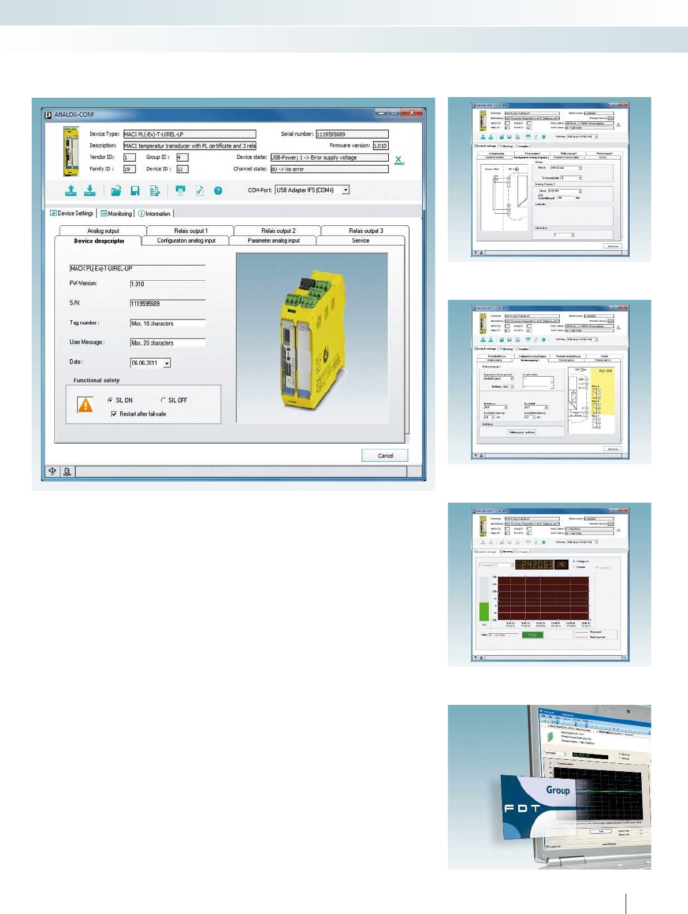Switch to the Monitoring tab

point(116,213)
